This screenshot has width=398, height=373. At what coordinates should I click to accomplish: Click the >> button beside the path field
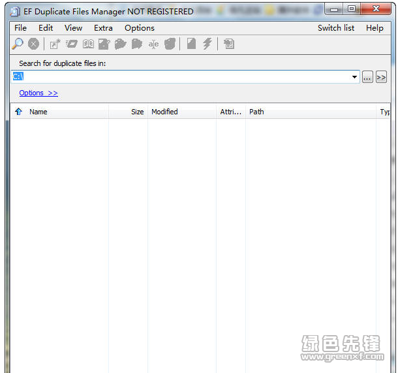point(381,77)
